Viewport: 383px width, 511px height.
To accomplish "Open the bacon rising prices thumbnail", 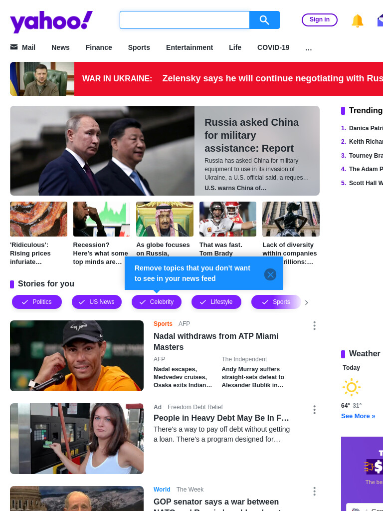I will click(x=38, y=219).
